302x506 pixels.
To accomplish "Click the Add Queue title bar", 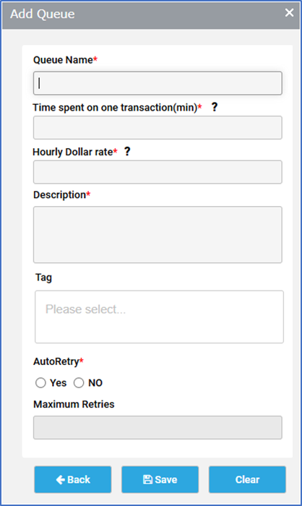I will click(151, 15).
